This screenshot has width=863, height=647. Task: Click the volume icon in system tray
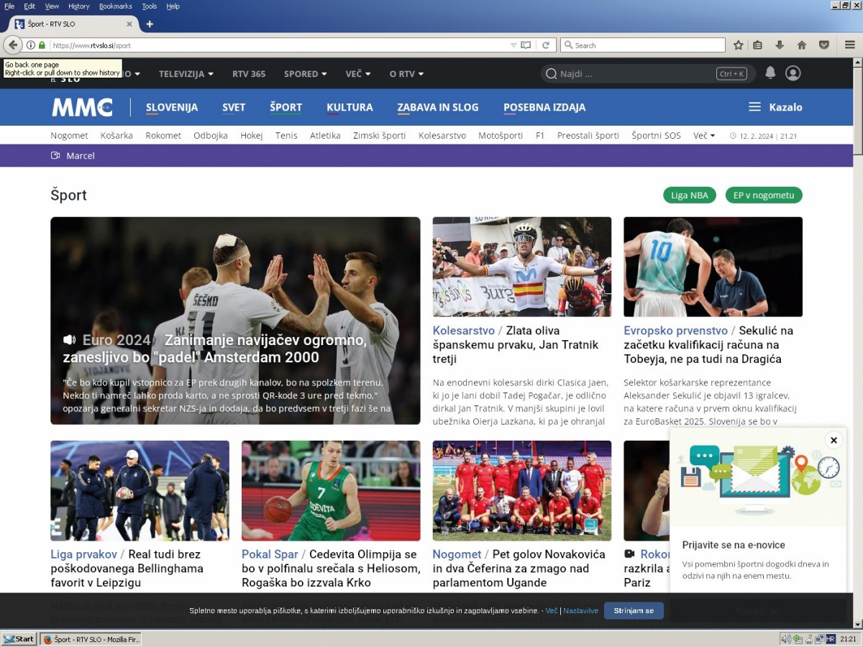[x=786, y=639]
